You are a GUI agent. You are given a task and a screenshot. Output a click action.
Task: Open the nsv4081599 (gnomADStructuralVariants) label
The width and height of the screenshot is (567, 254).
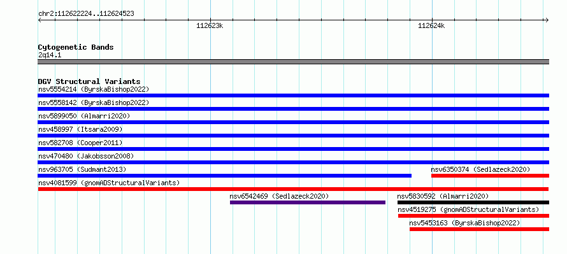click(109, 183)
